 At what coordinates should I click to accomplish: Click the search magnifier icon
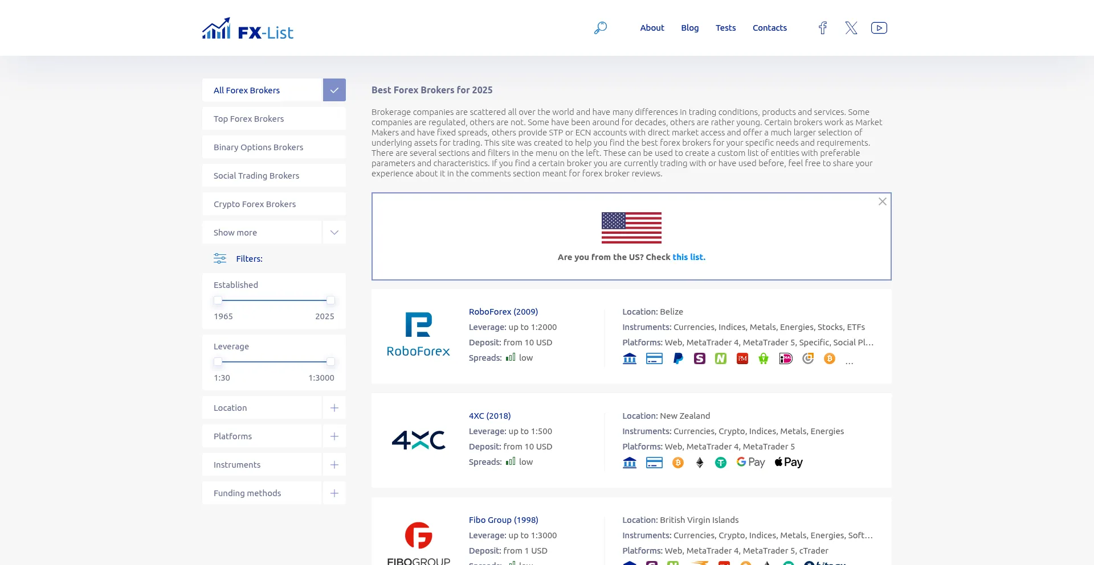click(600, 28)
